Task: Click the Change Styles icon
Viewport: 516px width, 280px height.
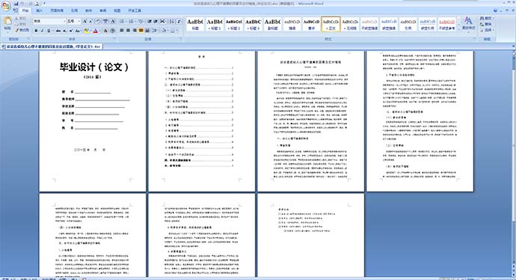Action: click(468, 23)
